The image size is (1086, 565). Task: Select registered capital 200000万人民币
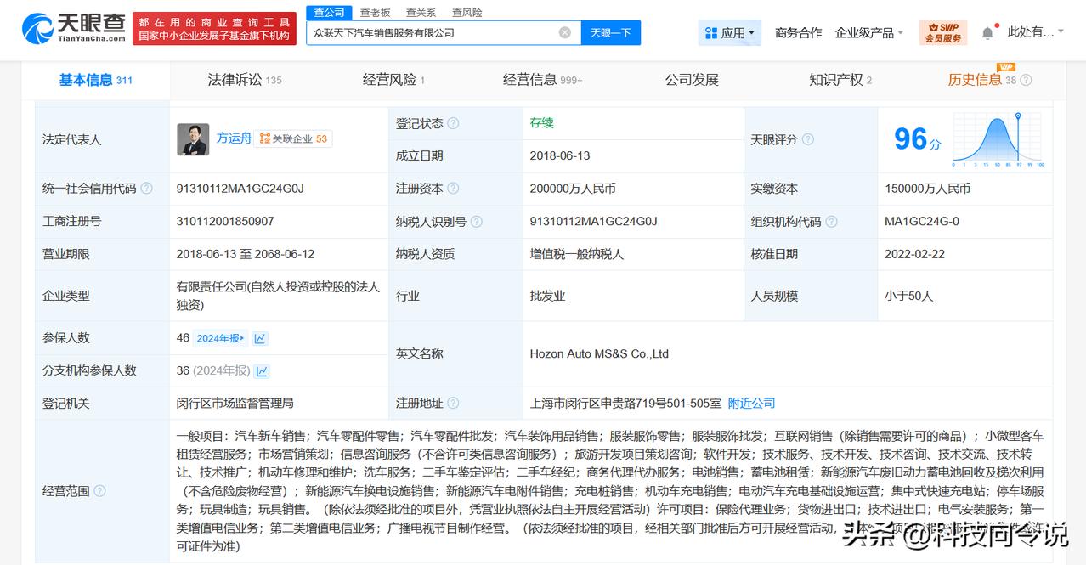(x=573, y=189)
